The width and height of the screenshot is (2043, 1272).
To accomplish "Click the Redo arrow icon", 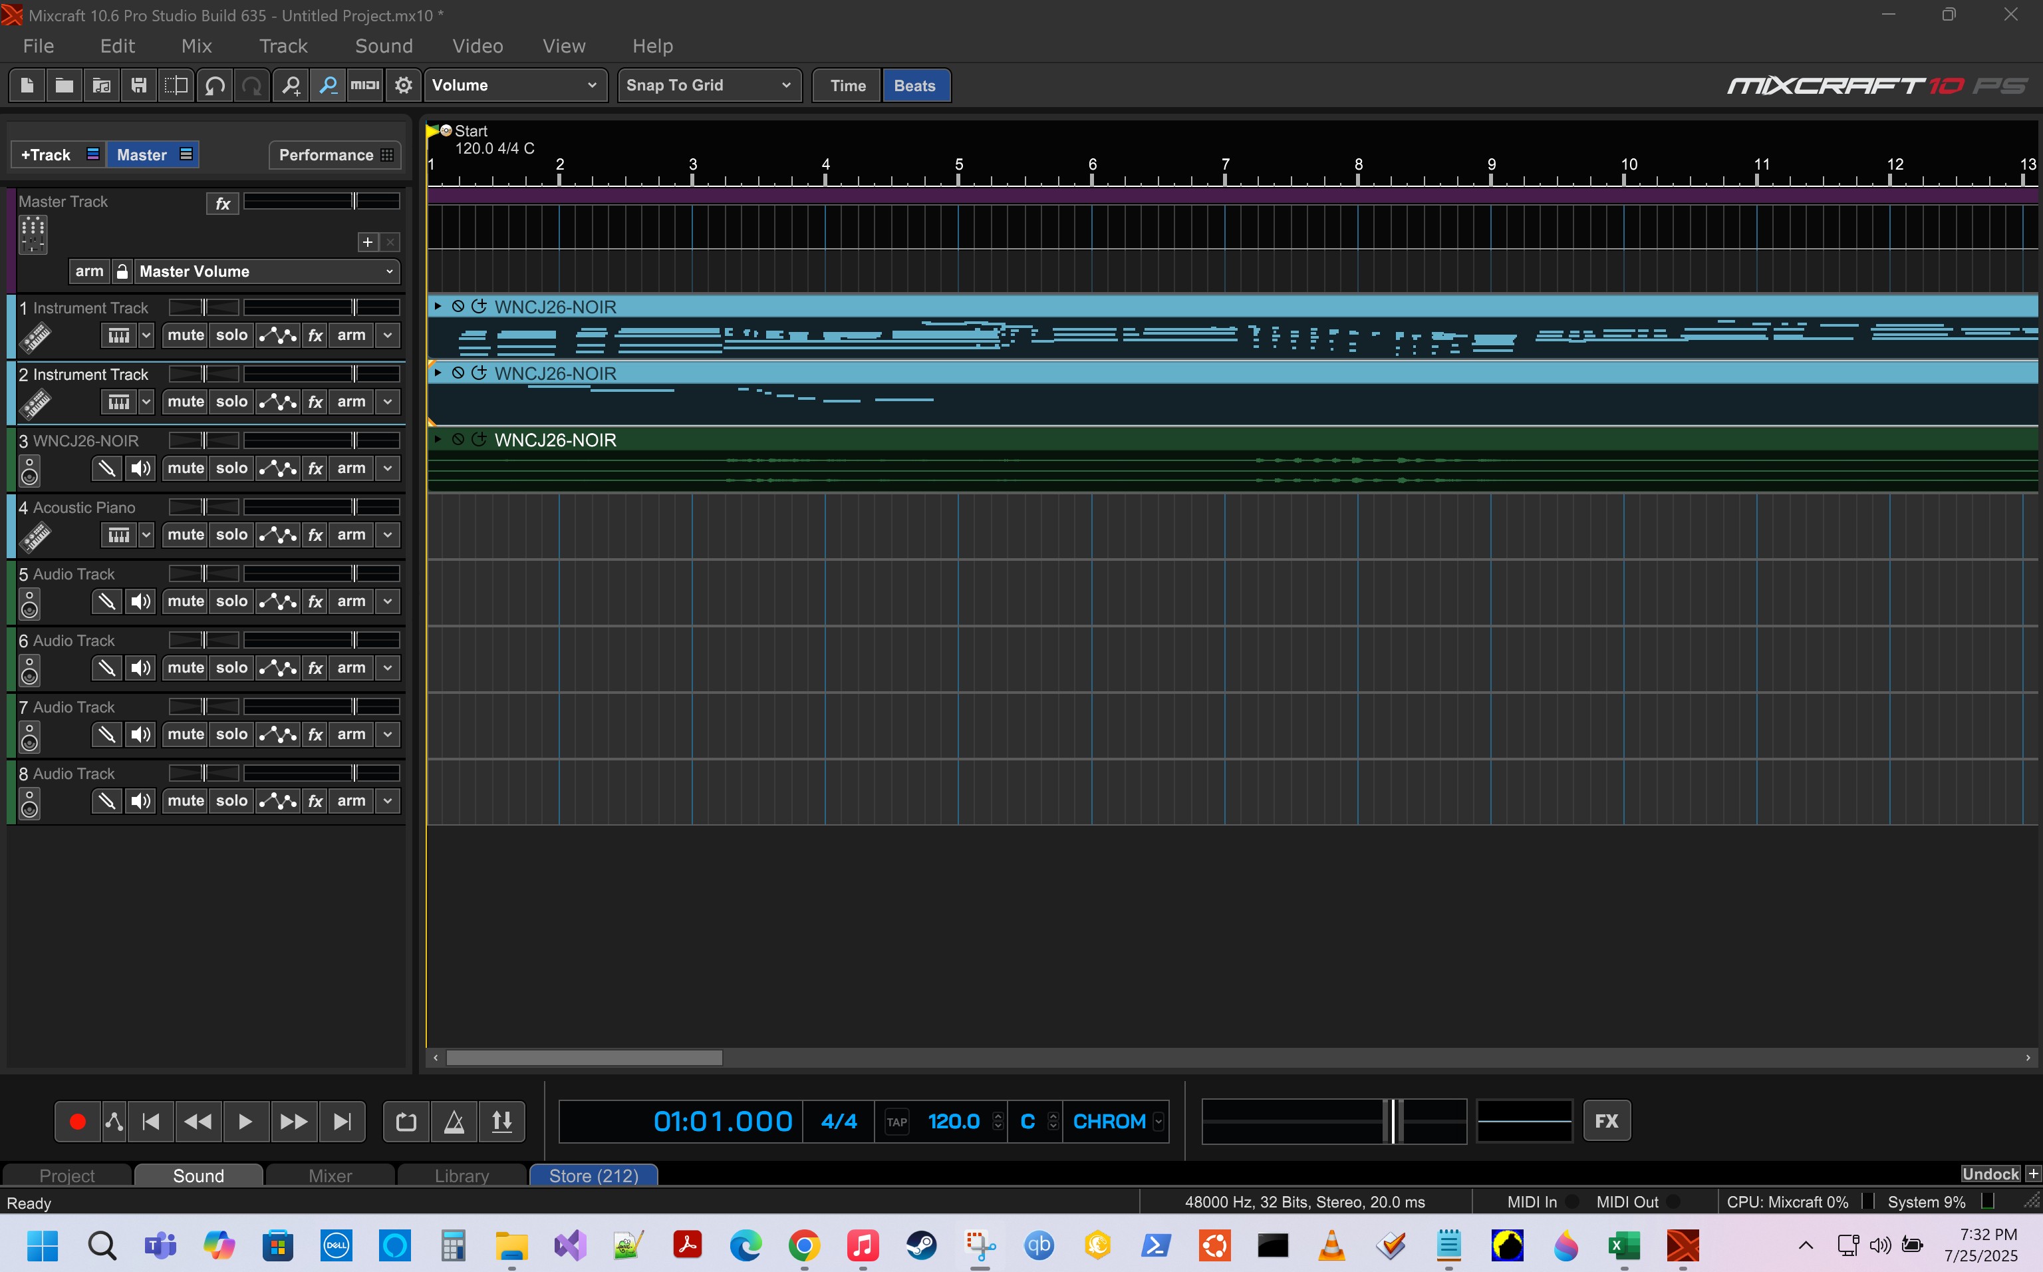I will click(251, 85).
